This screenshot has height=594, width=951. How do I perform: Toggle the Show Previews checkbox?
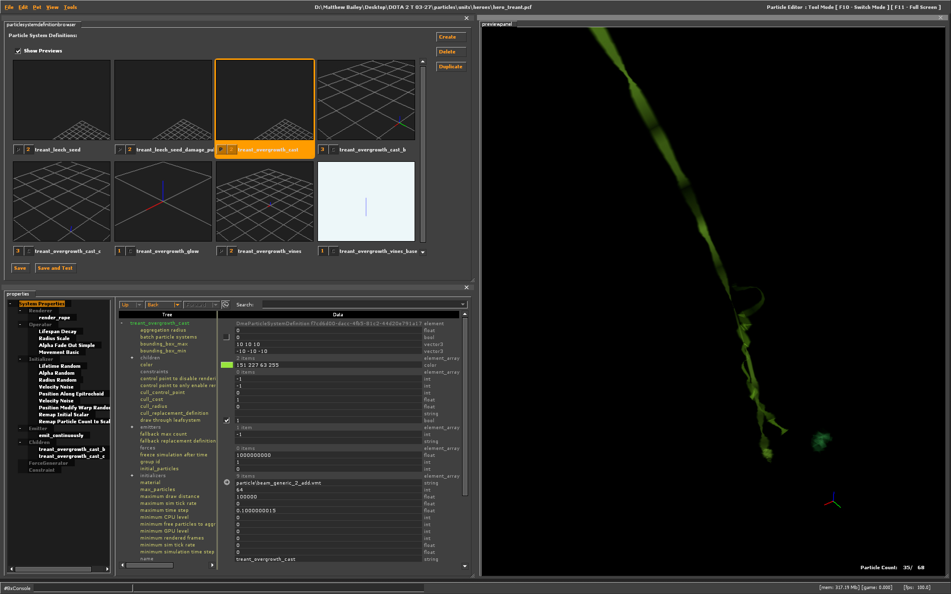[x=18, y=51]
